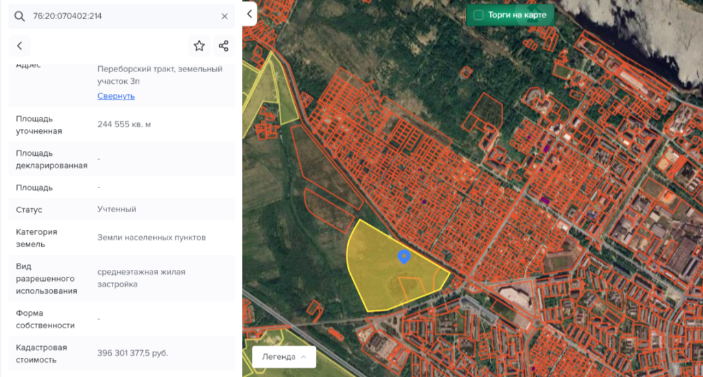Add the parcel to favorites with the star
Screen dimensions: 703x377
(199, 46)
